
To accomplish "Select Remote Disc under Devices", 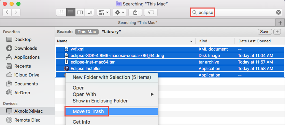I will pyautogui.click(x=27, y=120).
